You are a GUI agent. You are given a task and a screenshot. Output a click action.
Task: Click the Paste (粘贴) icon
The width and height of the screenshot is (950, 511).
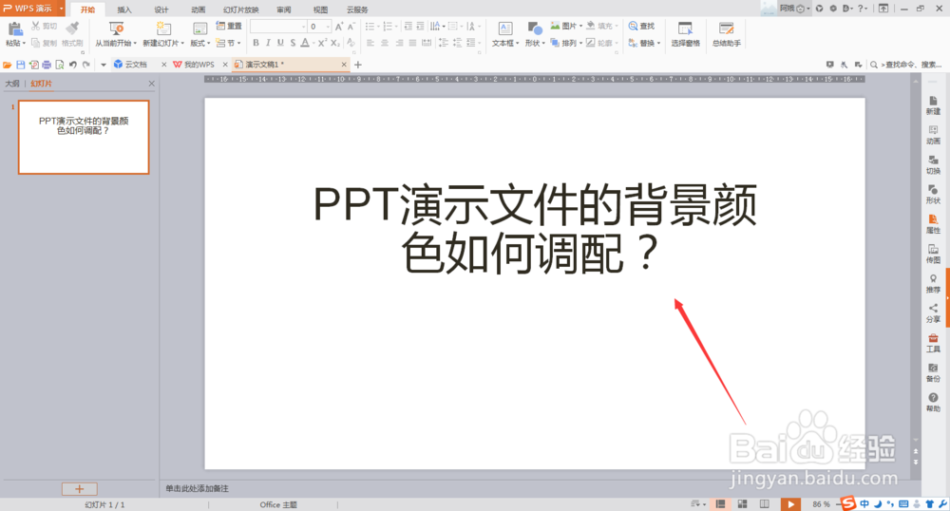(x=15, y=28)
